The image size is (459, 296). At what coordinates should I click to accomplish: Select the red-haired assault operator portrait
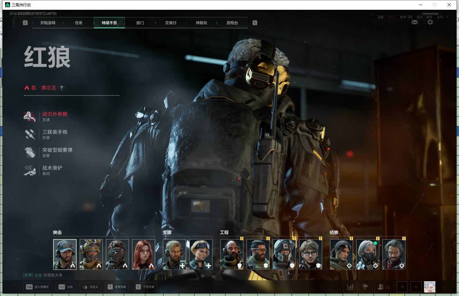coord(143,254)
